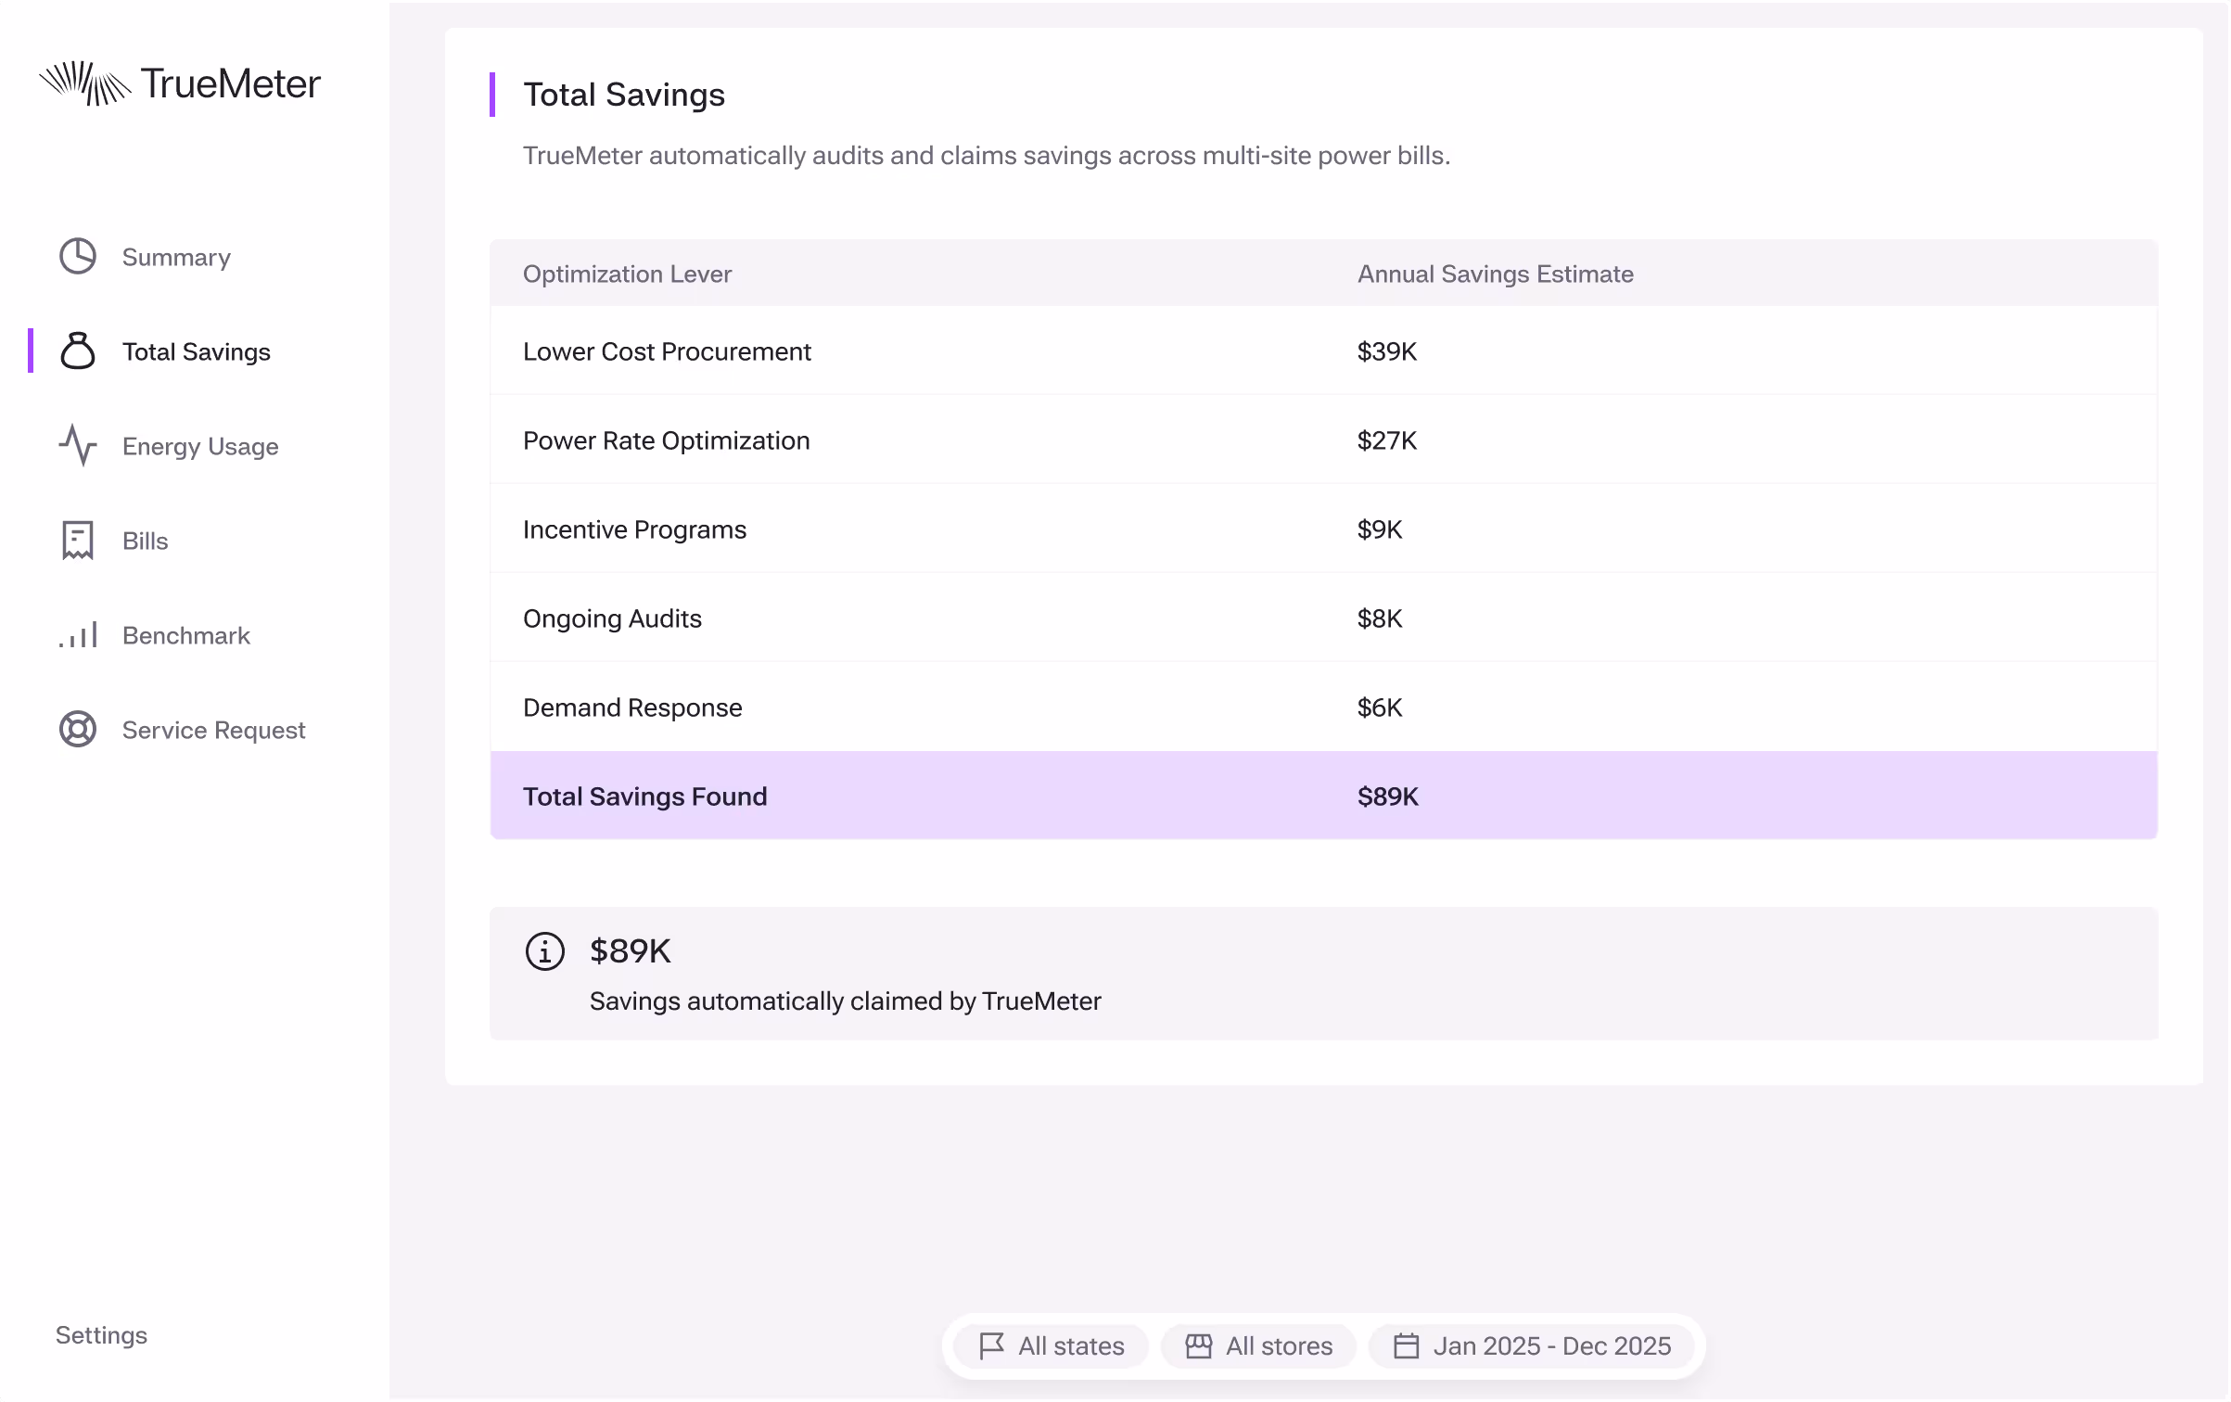
Task: Open Service Request from the sidebar
Action: tap(213, 731)
